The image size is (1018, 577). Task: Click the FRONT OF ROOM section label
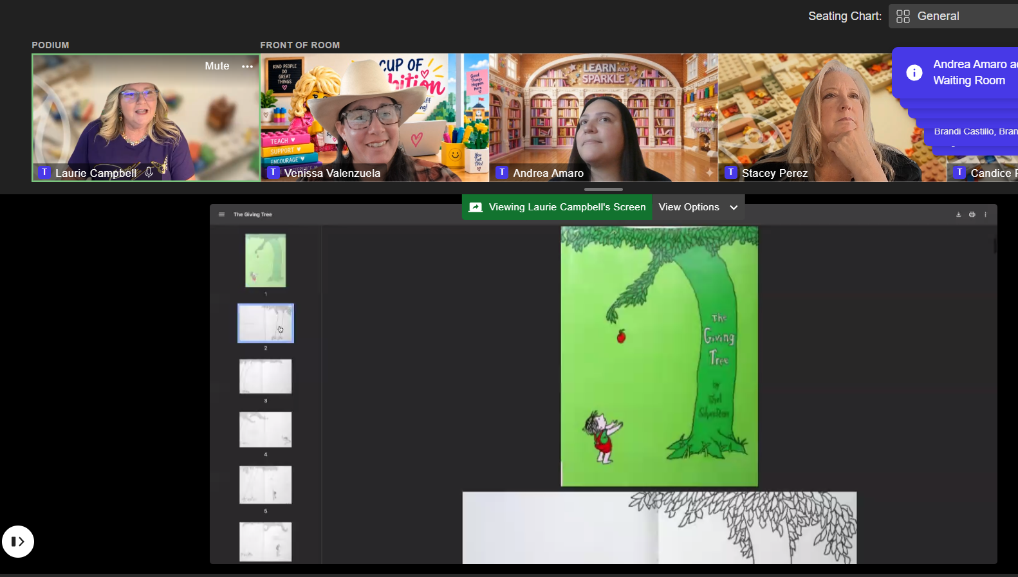[x=300, y=45]
